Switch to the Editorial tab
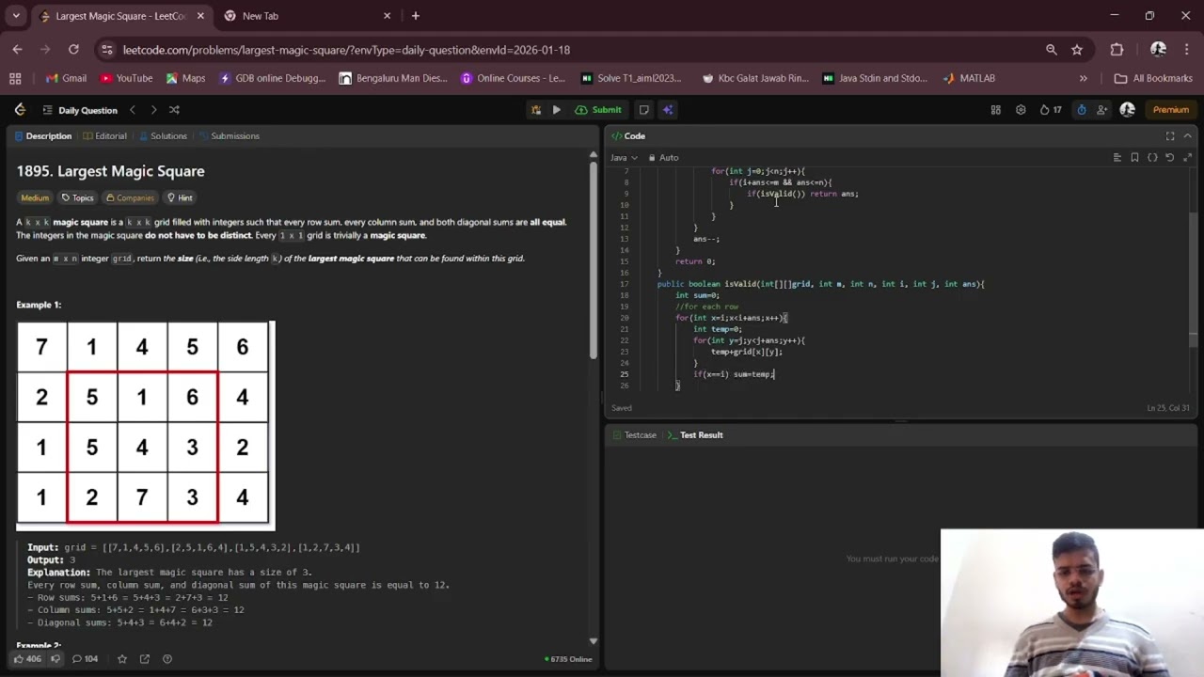 pos(104,136)
